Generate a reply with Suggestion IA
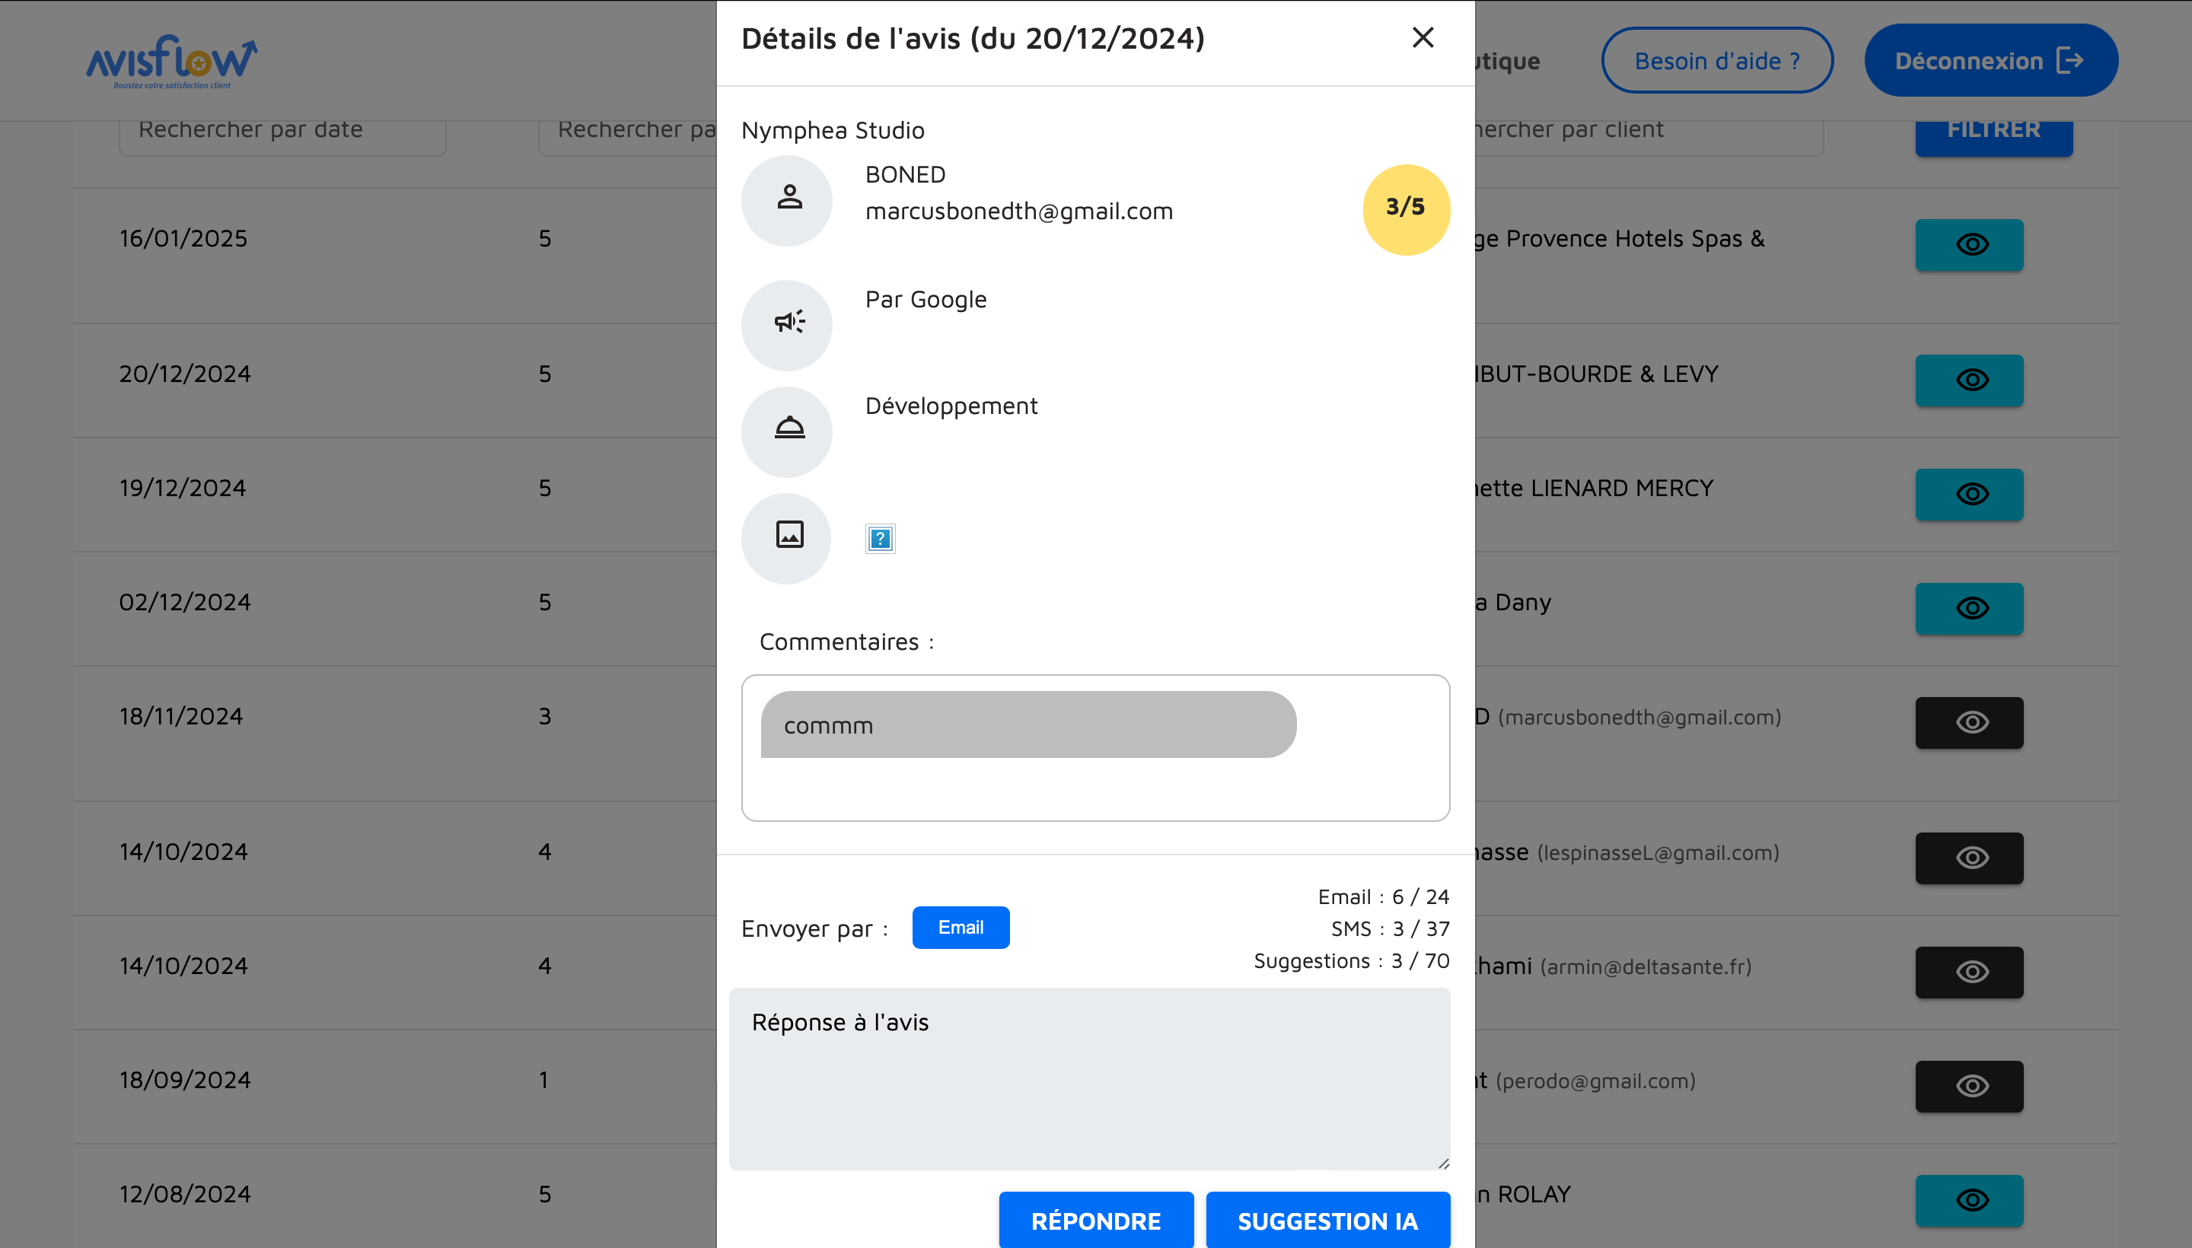Viewport: 2192px width, 1248px height. (x=1327, y=1221)
